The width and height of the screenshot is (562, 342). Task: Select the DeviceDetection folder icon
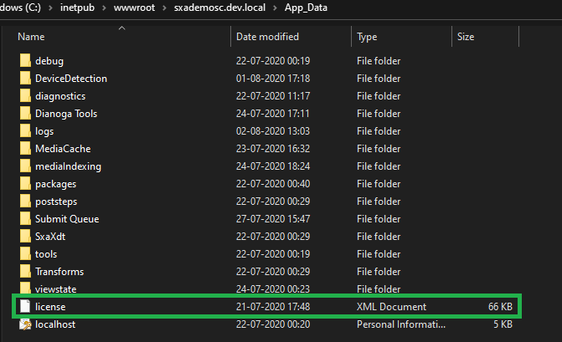click(x=24, y=79)
